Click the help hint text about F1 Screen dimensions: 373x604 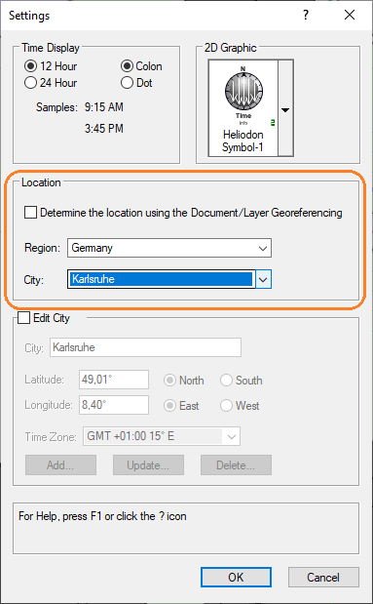tap(102, 516)
